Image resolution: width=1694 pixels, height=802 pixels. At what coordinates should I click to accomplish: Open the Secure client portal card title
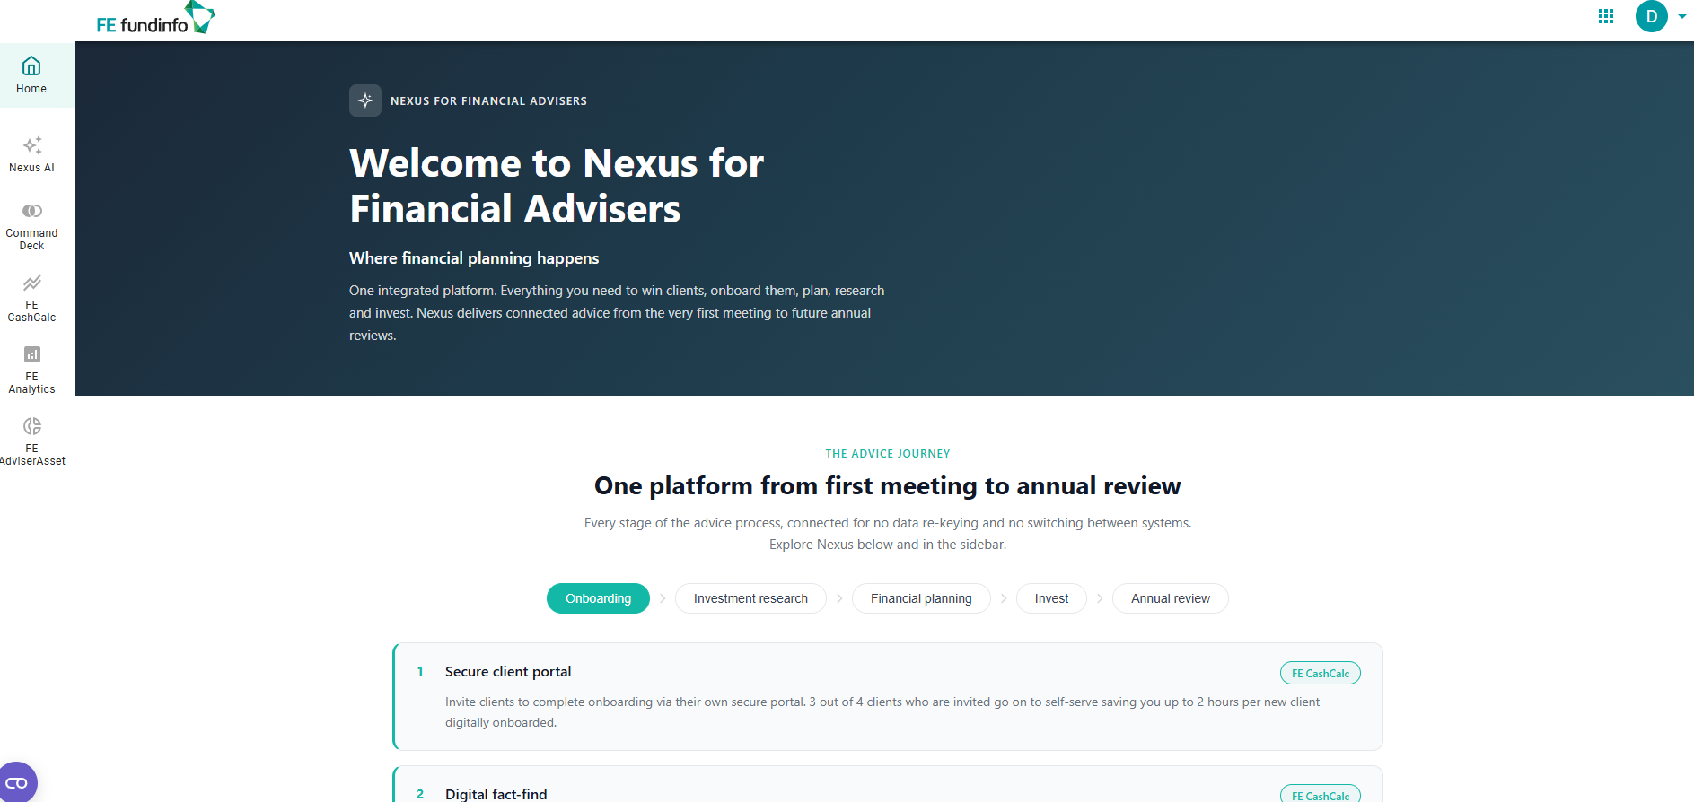tap(508, 671)
